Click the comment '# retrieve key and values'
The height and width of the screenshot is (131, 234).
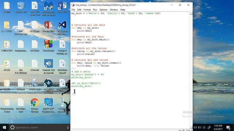(x=90, y=60)
